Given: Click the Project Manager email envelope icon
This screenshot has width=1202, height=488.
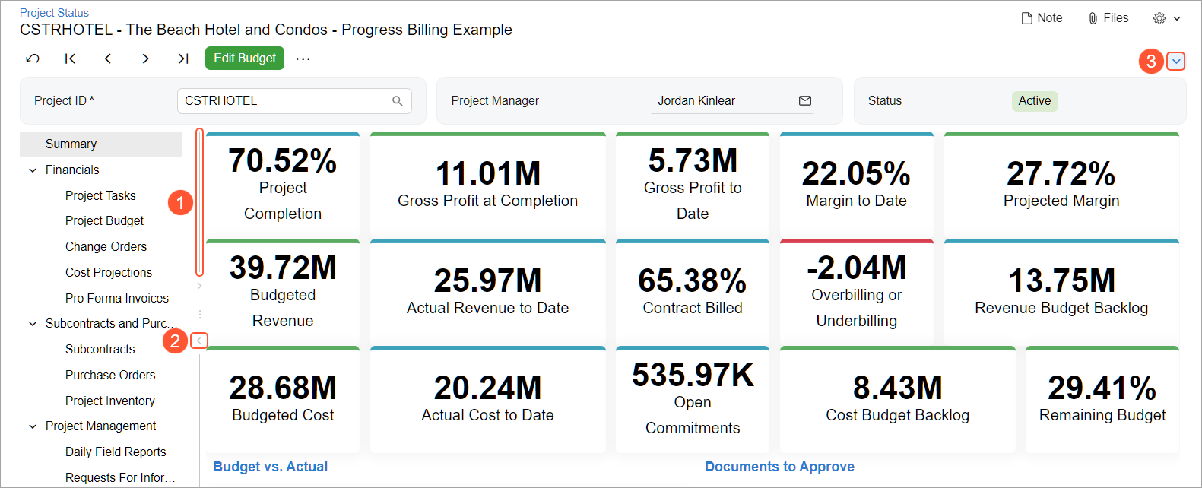Looking at the screenshot, I should click(x=805, y=101).
